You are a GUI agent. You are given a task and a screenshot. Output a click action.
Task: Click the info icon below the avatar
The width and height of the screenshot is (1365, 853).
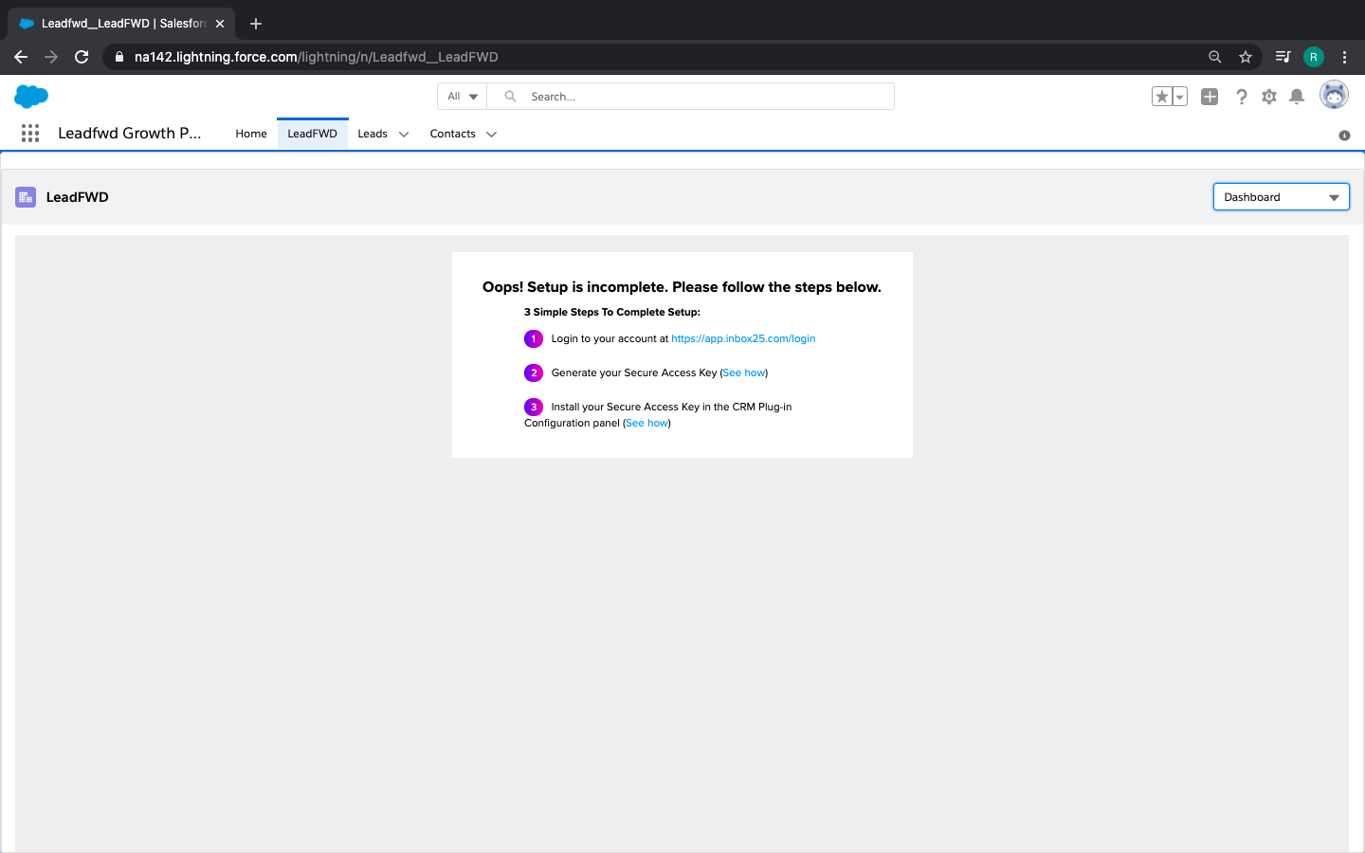(x=1344, y=136)
